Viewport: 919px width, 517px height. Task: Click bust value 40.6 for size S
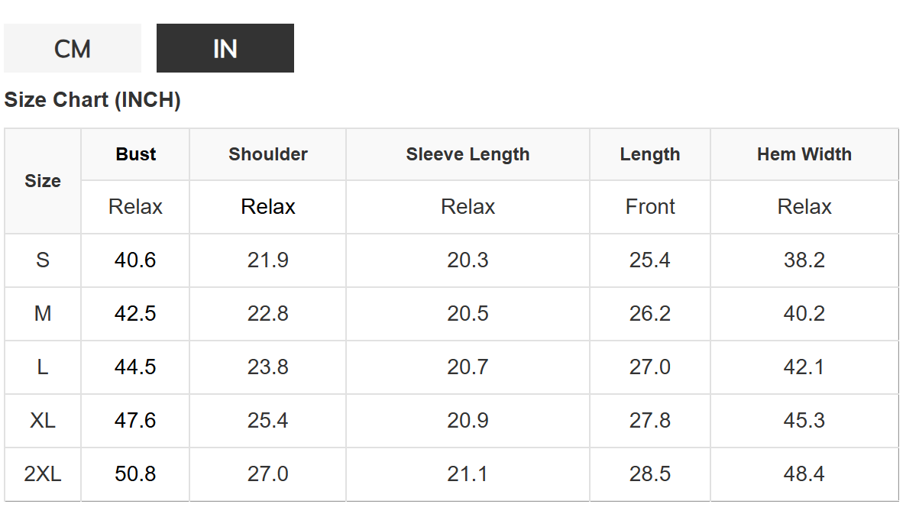[135, 260]
